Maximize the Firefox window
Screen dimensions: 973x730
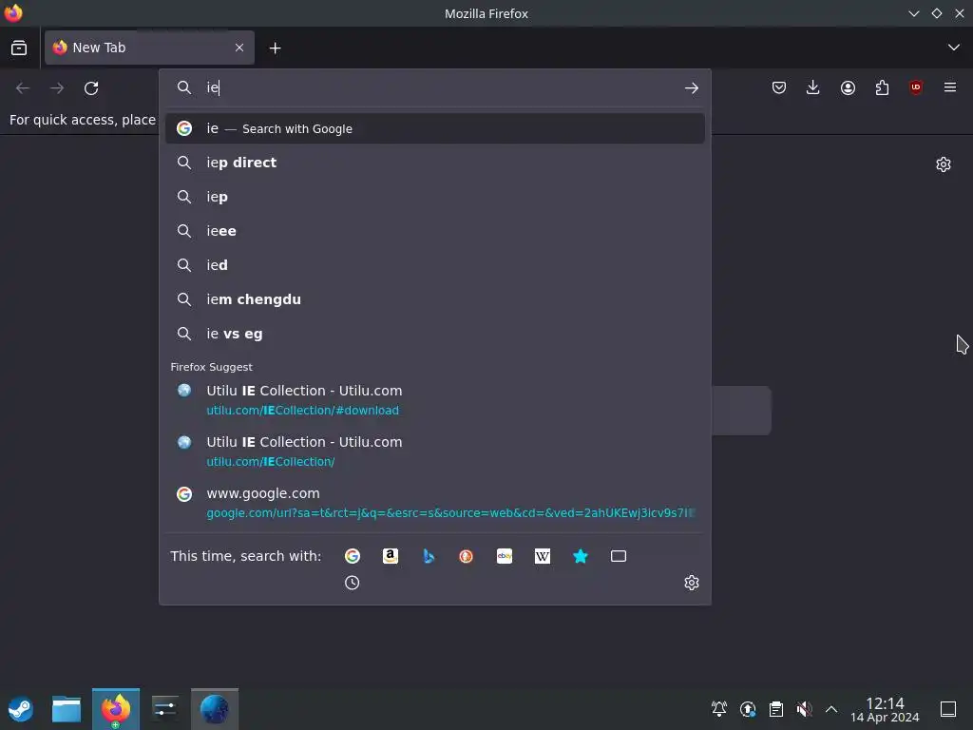click(936, 13)
